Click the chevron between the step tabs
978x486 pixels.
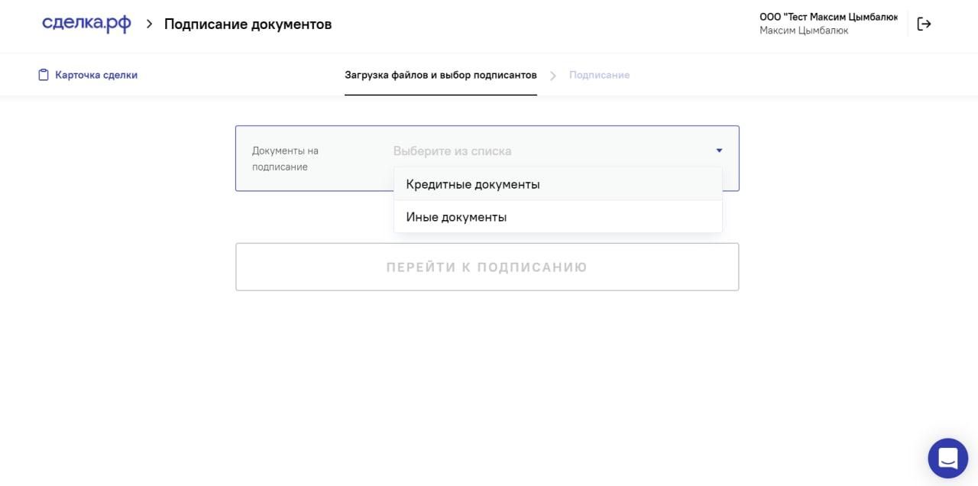click(x=552, y=75)
